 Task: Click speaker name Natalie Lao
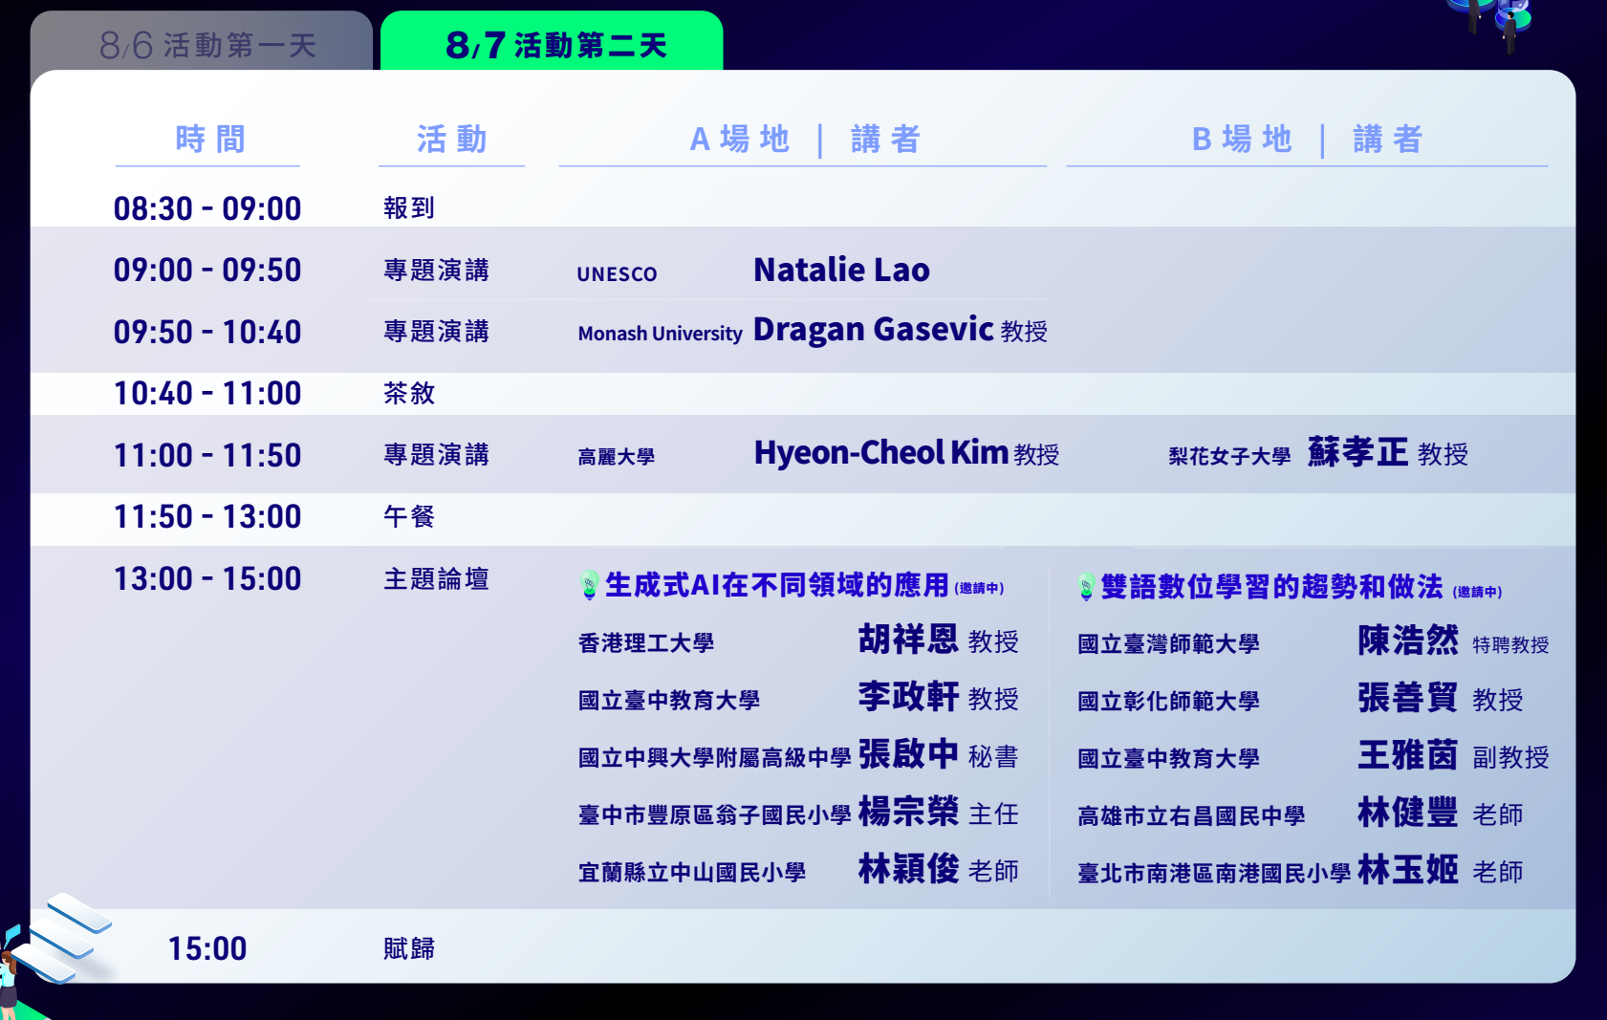pyautogui.click(x=840, y=270)
